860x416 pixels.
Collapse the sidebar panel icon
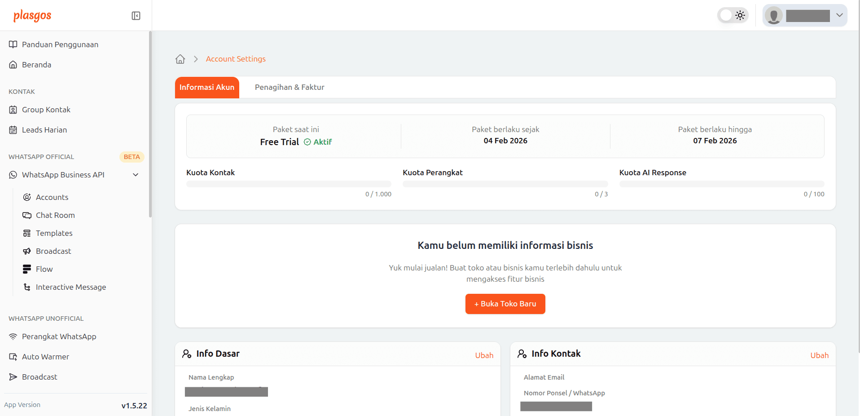[x=136, y=16]
